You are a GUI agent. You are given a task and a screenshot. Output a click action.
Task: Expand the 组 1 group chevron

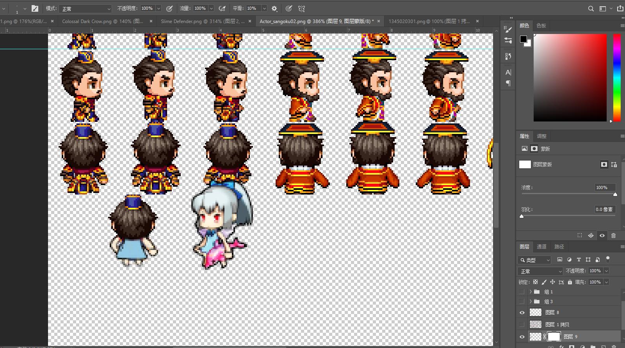(530, 292)
